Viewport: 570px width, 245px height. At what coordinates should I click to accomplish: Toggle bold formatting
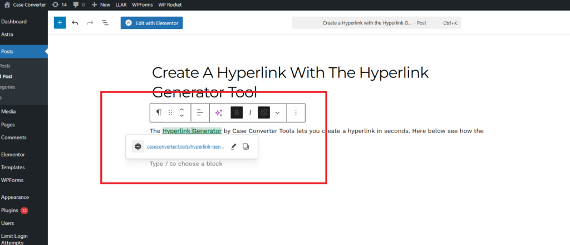237,112
